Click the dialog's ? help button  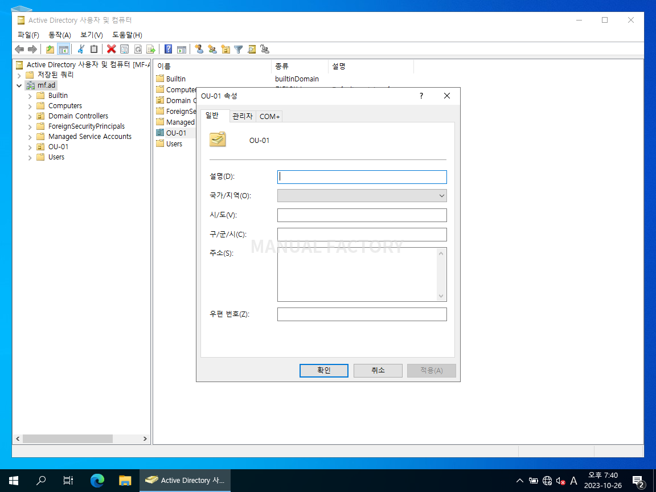tap(421, 96)
